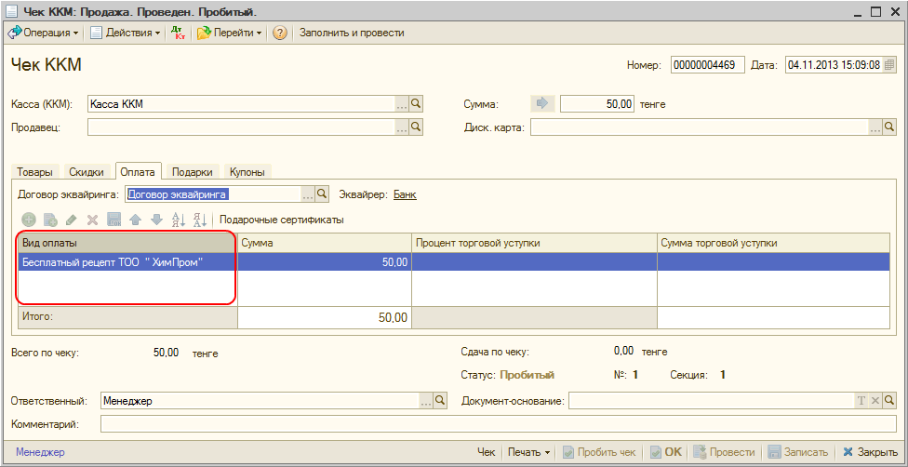This screenshot has width=908, height=467.
Task: Expand the Действия dropdown menu
Action: 126,33
